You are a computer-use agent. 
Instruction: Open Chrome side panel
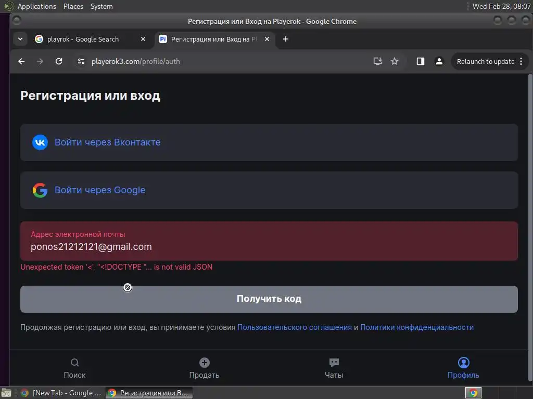point(421,61)
